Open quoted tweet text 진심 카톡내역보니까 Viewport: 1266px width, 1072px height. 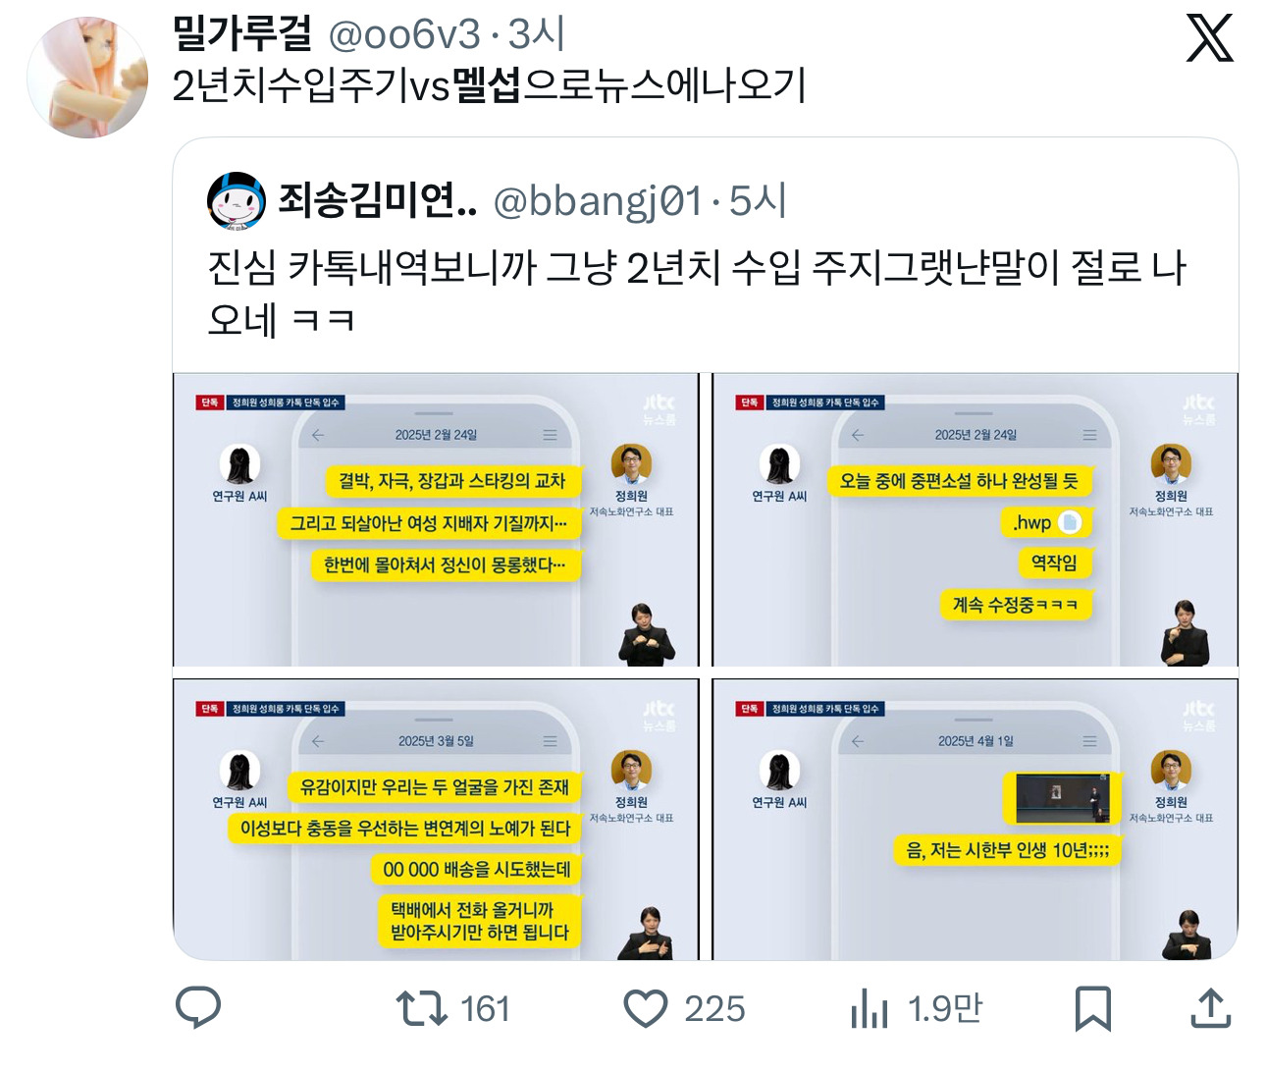[x=697, y=293]
